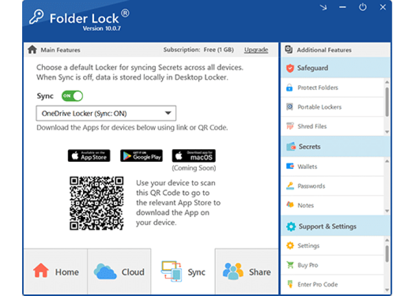Open Portable Lockers icon in sidebar
The image size is (415, 296).
coord(289,107)
